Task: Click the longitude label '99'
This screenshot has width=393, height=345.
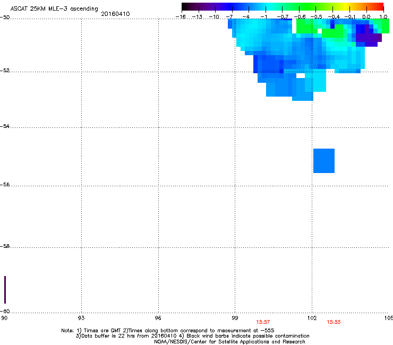Action: point(235,318)
